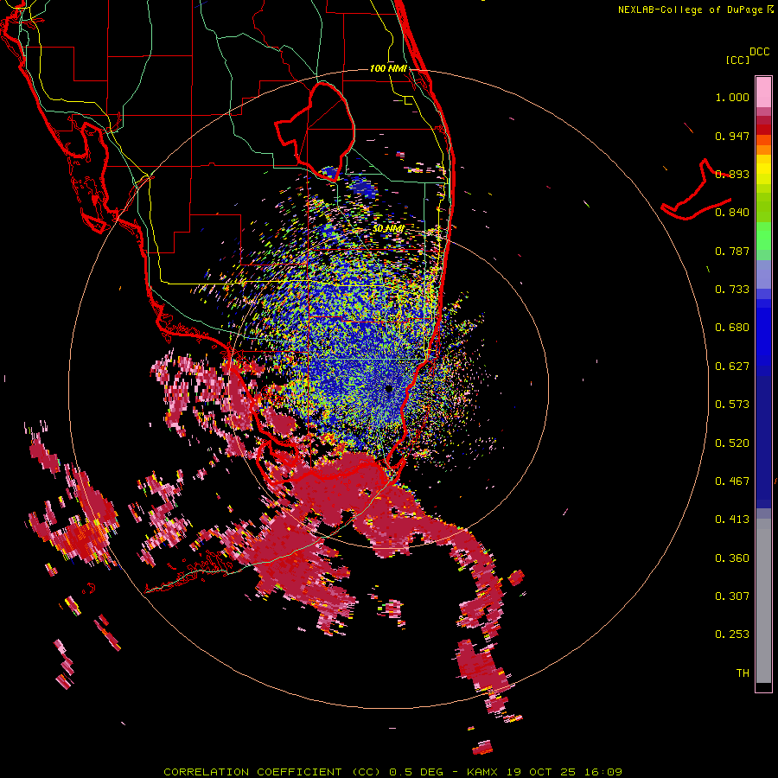Click the 0.947 scale value

[x=732, y=136]
